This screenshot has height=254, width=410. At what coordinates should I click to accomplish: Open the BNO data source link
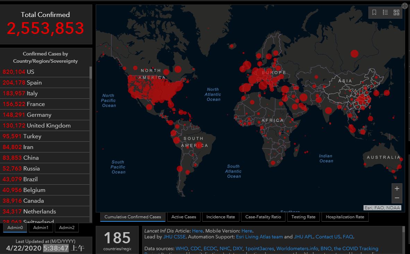coord(326,248)
